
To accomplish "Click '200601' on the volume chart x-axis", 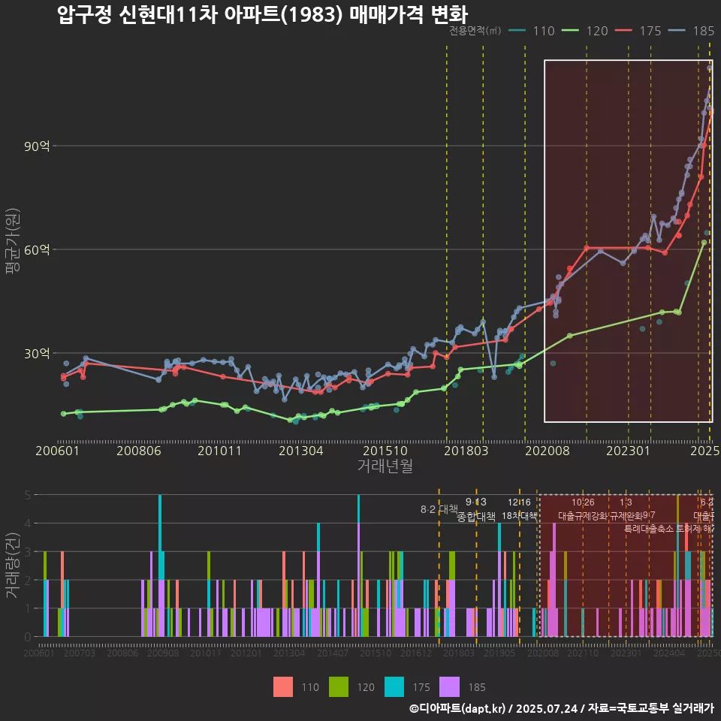I will coord(39,653).
